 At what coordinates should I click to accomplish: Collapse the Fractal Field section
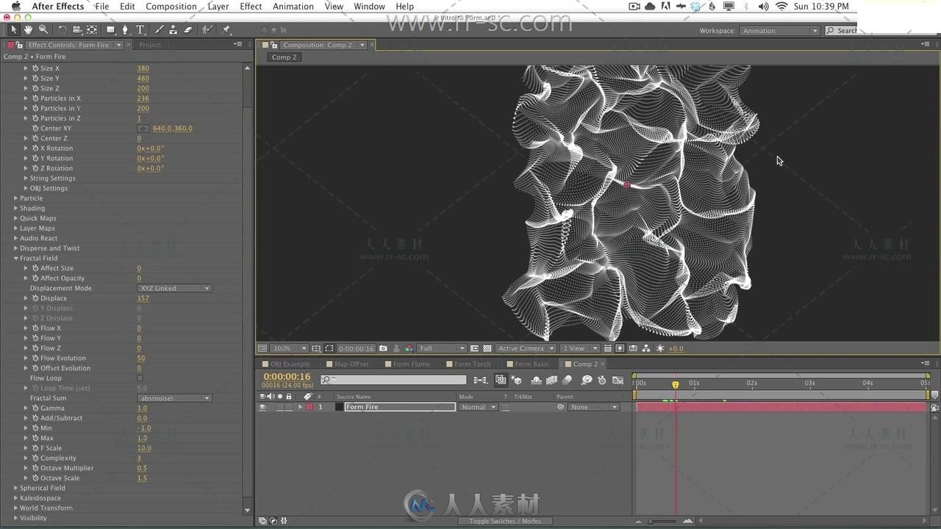pyautogui.click(x=15, y=259)
